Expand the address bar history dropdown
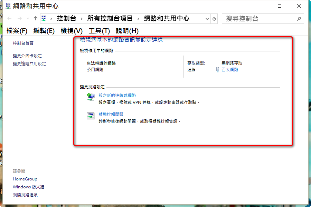Image resolution: width=311 pixels, height=207 pixels. tap(207, 19)
